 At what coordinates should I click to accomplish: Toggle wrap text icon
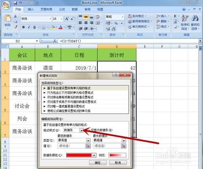click(97, 17)
